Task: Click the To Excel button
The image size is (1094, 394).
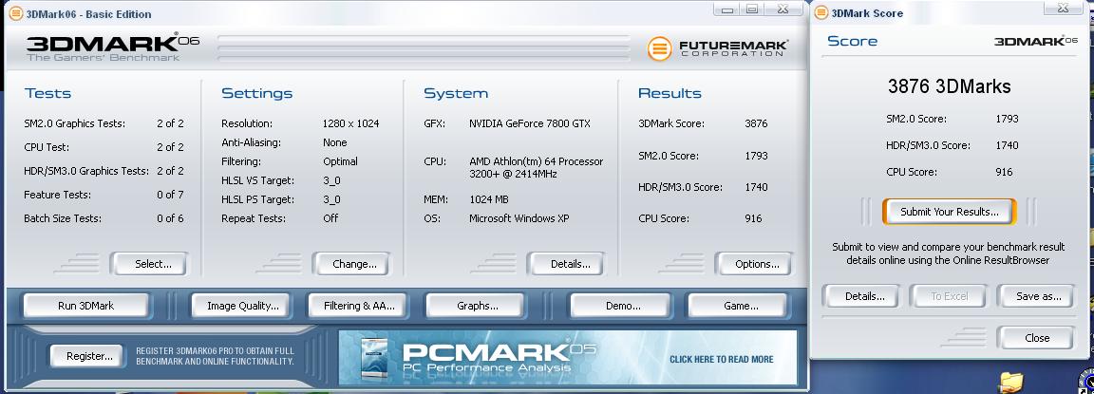Action: click(949, 295)
